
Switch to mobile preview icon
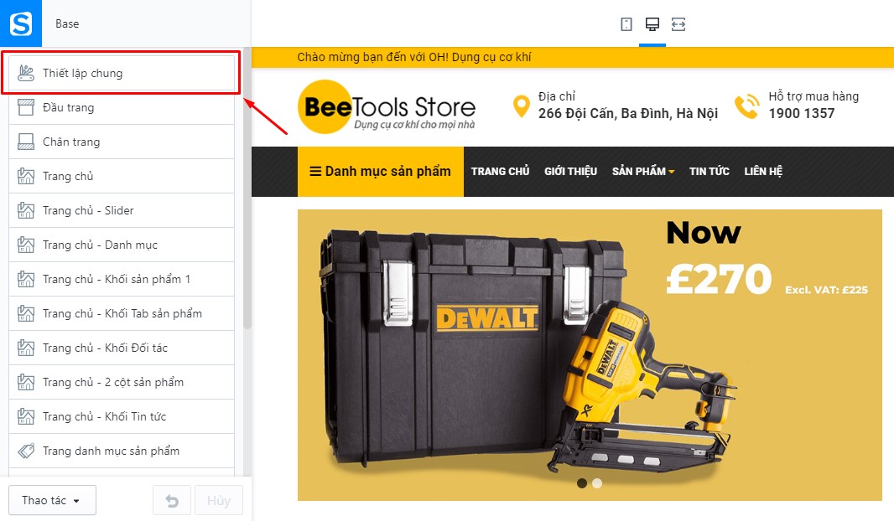click(626, 24)
